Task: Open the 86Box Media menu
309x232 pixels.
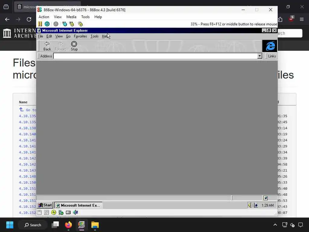Action: coord(71,17)
